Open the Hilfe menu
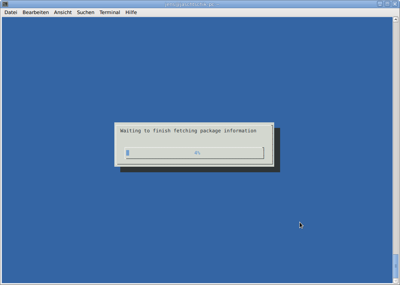Viewport: 400px width, 285px height. pyautogui.click(x=131, y=12)
